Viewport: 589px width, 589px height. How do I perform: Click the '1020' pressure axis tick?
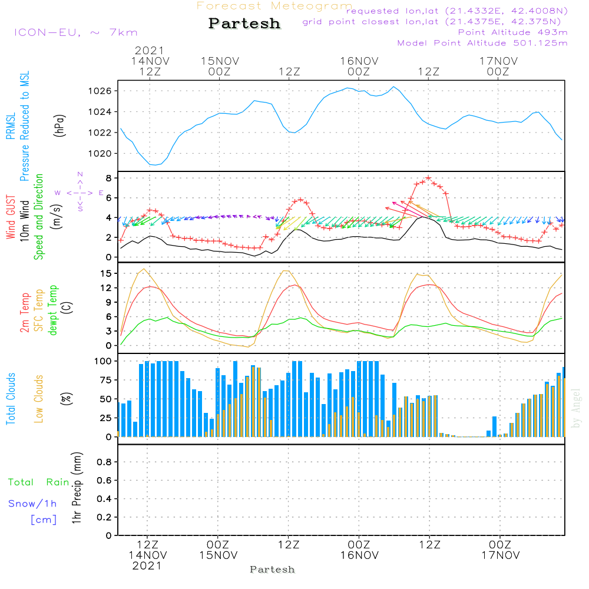[x=100, y=154]
